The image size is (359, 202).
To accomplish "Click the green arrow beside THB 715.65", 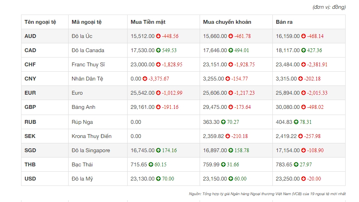I will (151, 164).
